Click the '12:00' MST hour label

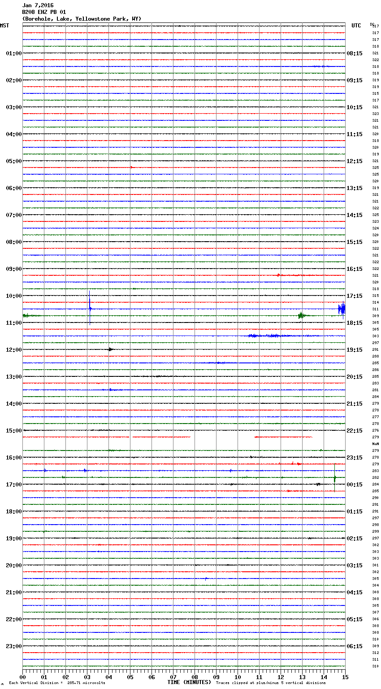[14, 350]
